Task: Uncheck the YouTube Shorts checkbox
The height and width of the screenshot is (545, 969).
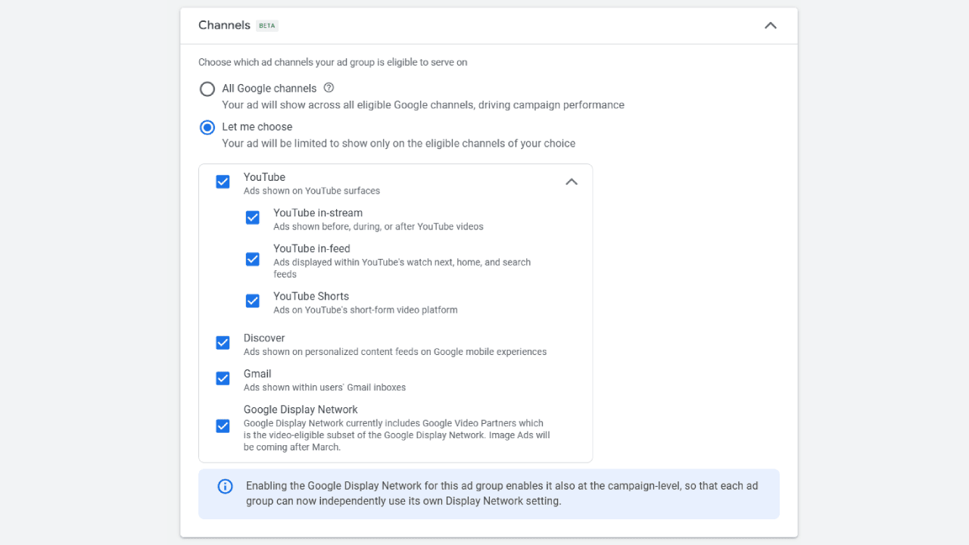Action: [253, 301]
